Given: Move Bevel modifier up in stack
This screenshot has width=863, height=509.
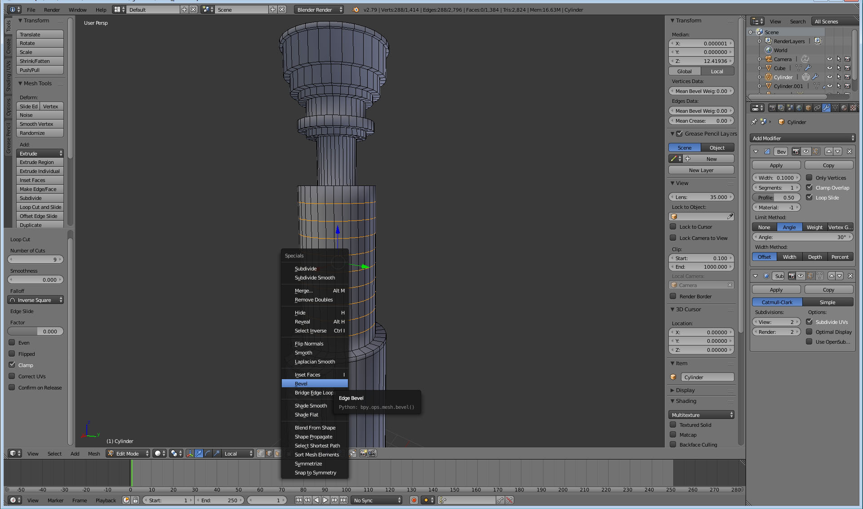Looking at the screenshot, I should pyautogui.click(x=829, y=151).
